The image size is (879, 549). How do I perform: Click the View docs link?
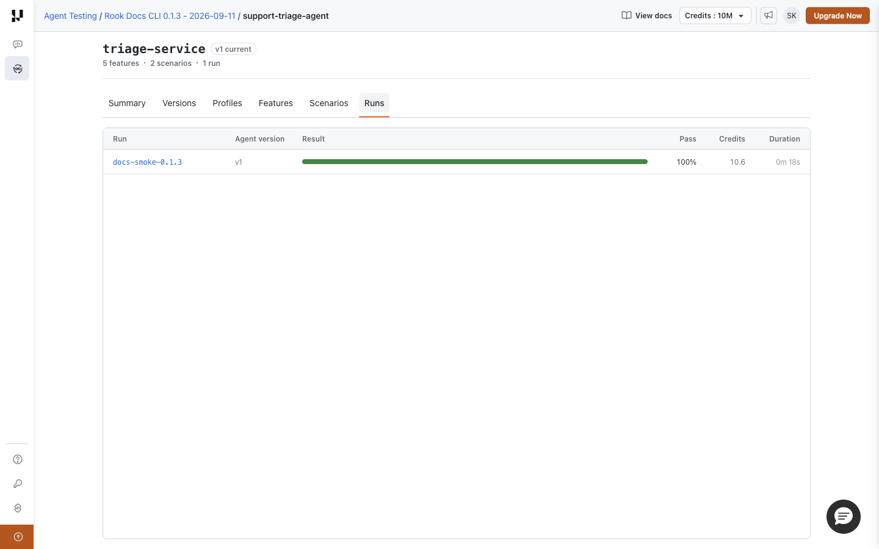[647, 15]
